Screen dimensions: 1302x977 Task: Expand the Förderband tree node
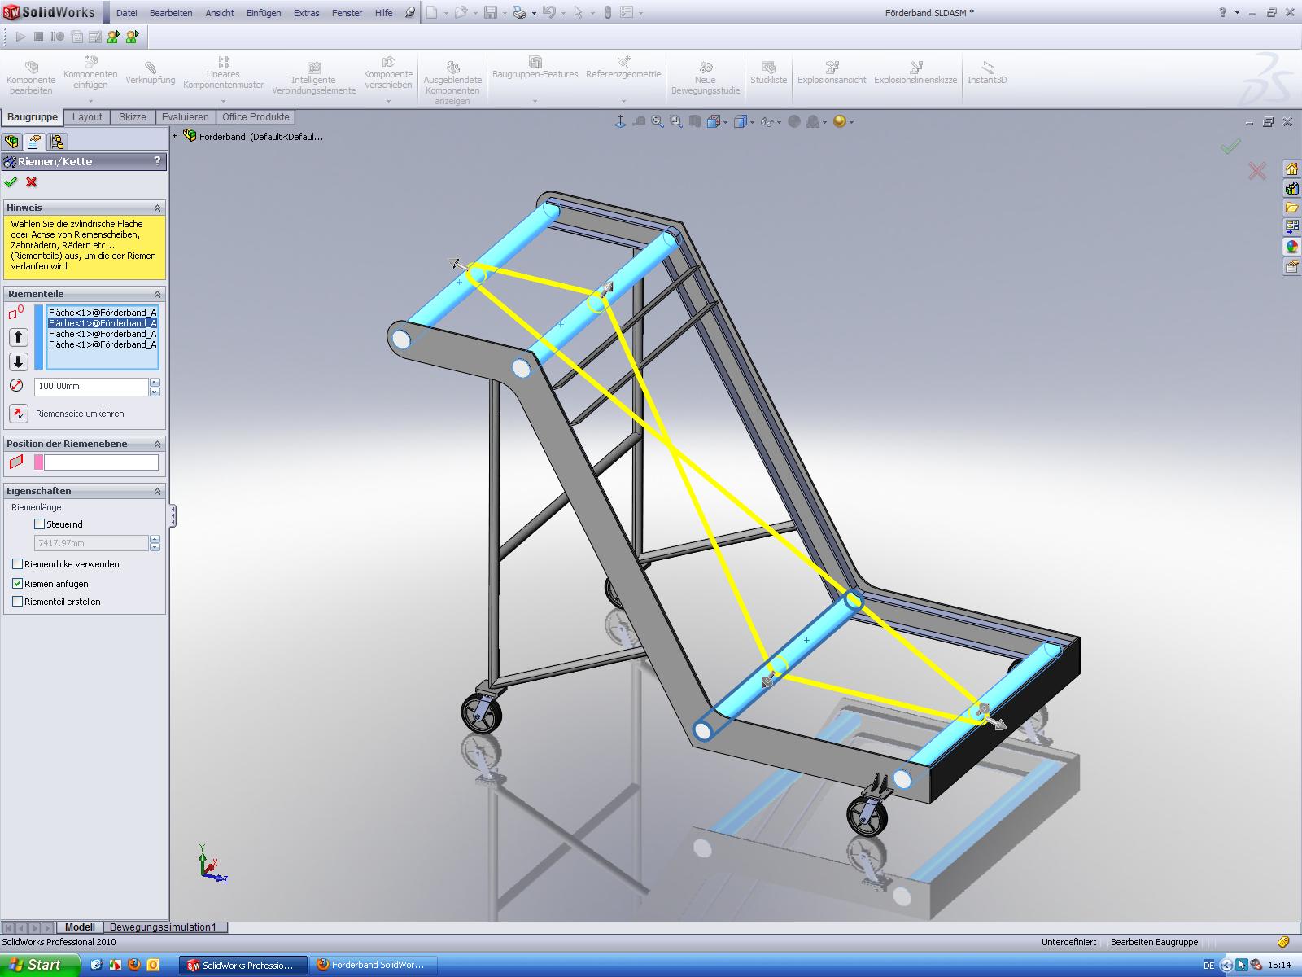click(175, 136)
